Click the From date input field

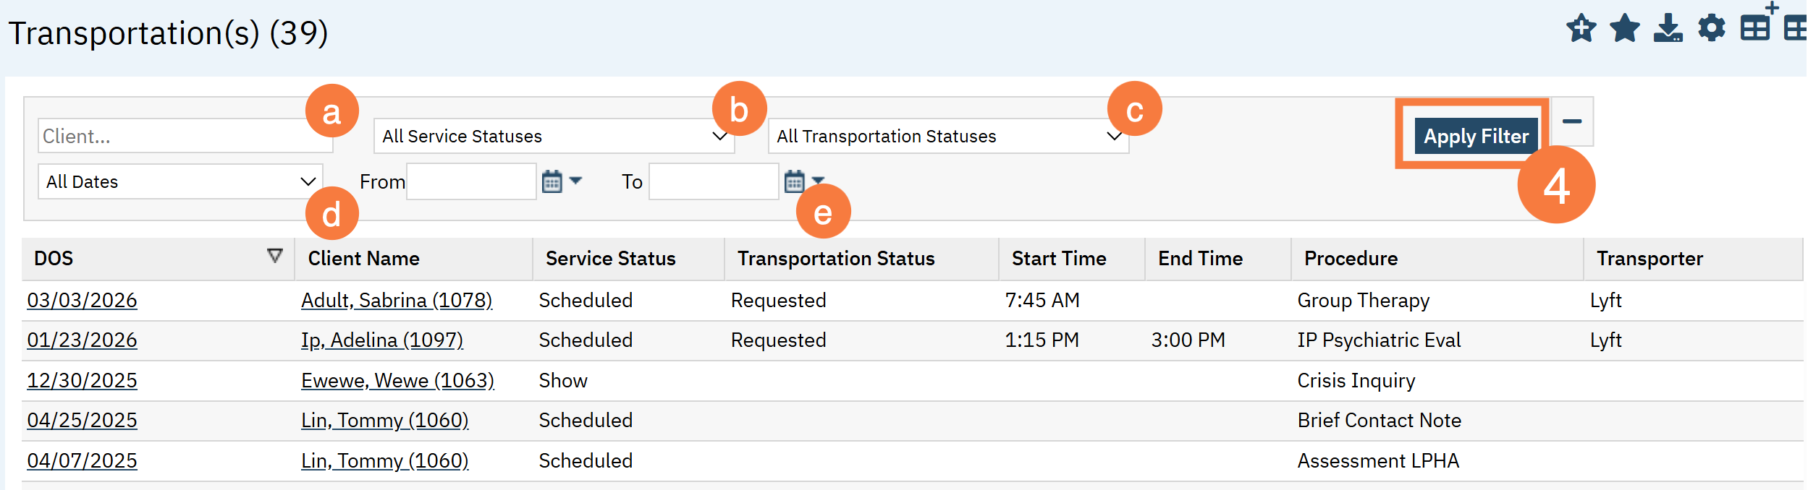pos(471,182)
